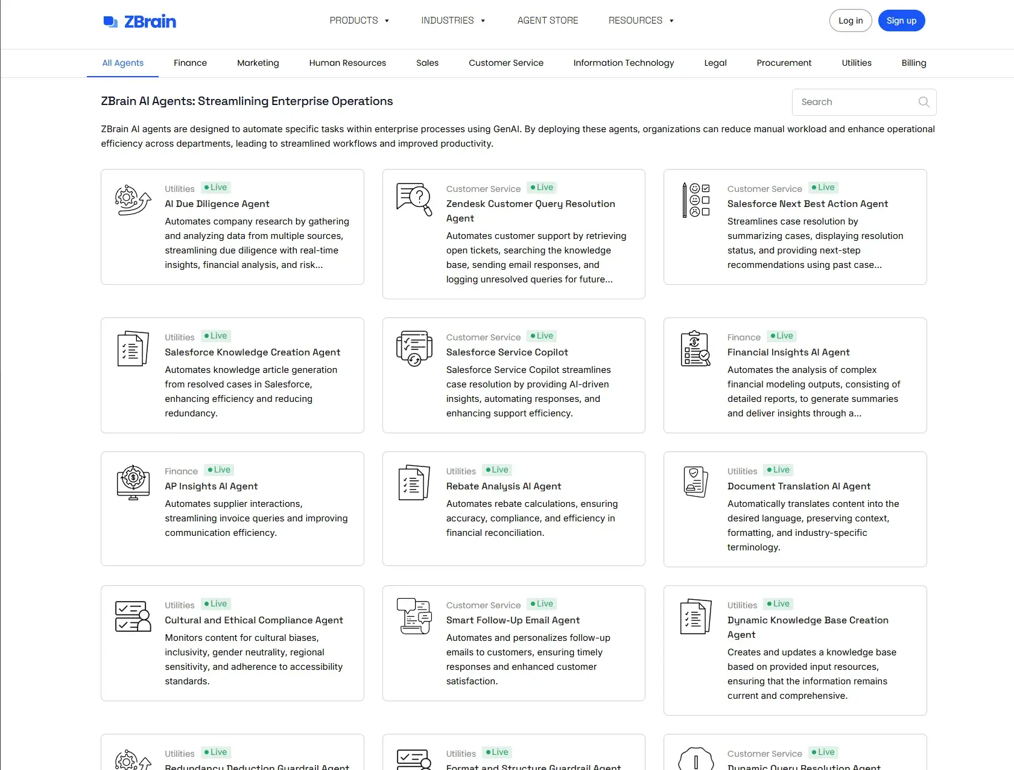Click the AP Insights AI Agent icon
This screenshot has height=770, width=1014.
click(133, 482)
